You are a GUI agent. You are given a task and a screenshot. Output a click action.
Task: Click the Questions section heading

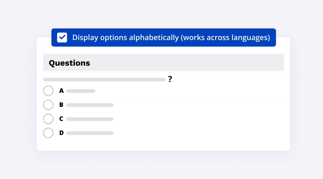(x=69, y=63)
